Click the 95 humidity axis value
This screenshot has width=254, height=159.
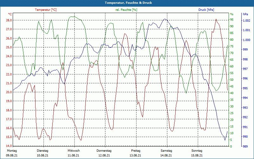[232, 20]
